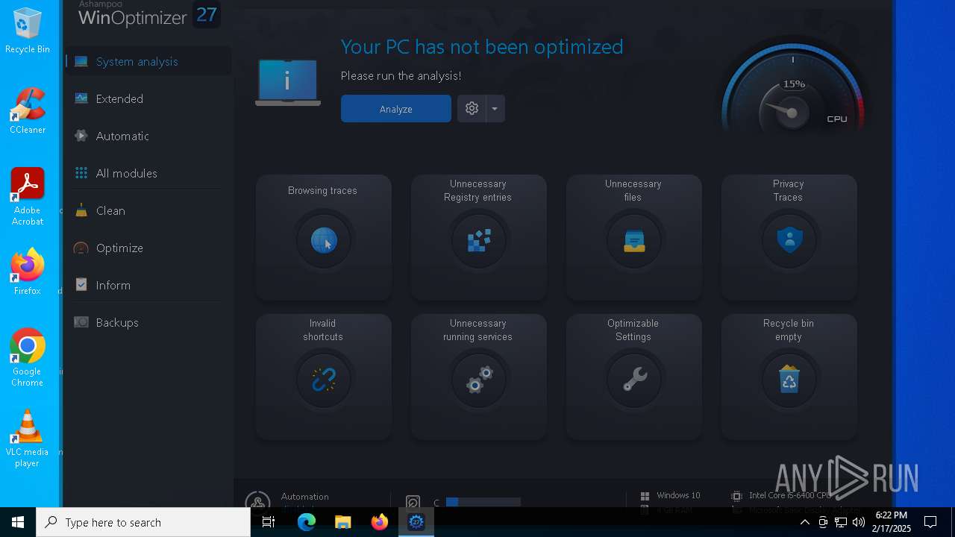Select the VLC media player desktop shortcut
Image resolution: width=955 pixels, height=537 pixels.
[x=28, y=439]
